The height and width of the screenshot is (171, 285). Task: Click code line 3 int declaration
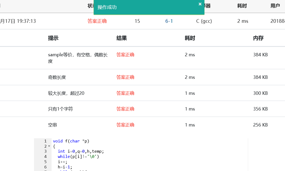click(81, 151)
